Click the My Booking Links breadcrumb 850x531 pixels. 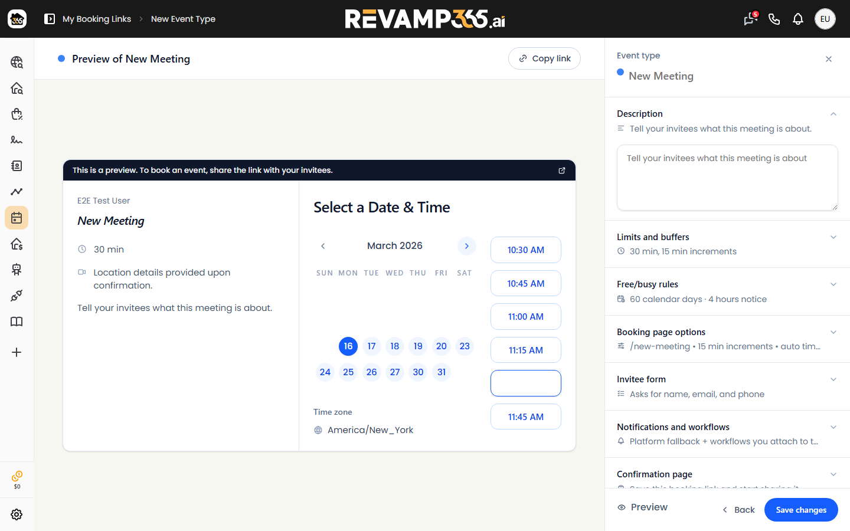pos(97,19)
